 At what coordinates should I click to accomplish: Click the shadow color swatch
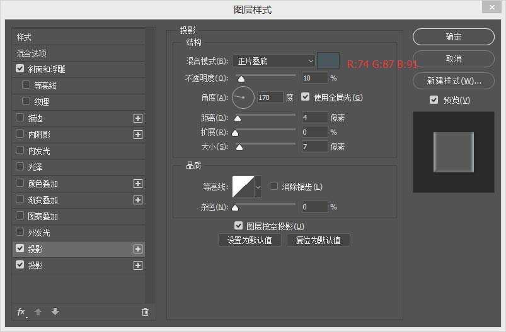(328, 60)
